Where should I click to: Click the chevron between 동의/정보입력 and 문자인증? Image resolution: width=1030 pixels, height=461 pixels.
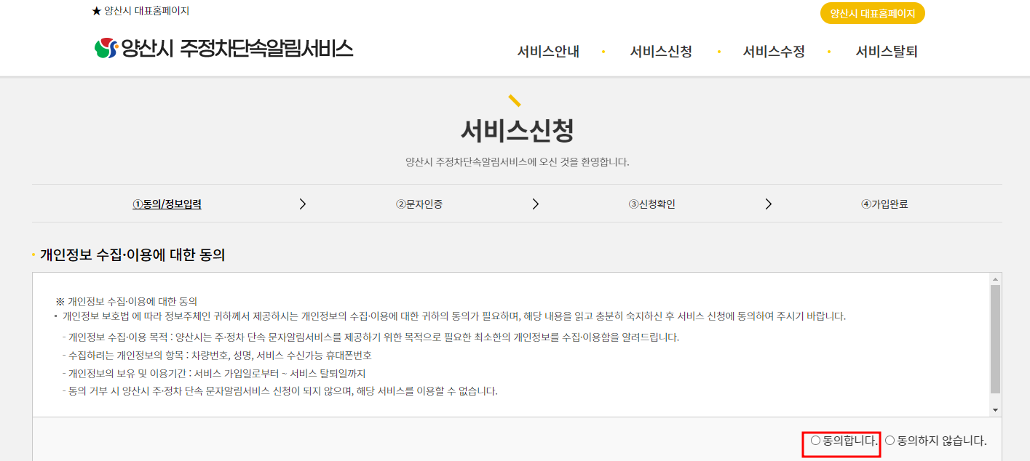point(303,204)
